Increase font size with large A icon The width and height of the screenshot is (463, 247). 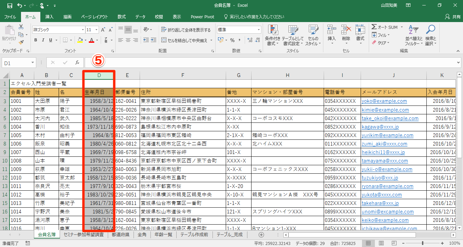[x=103, y=30]
